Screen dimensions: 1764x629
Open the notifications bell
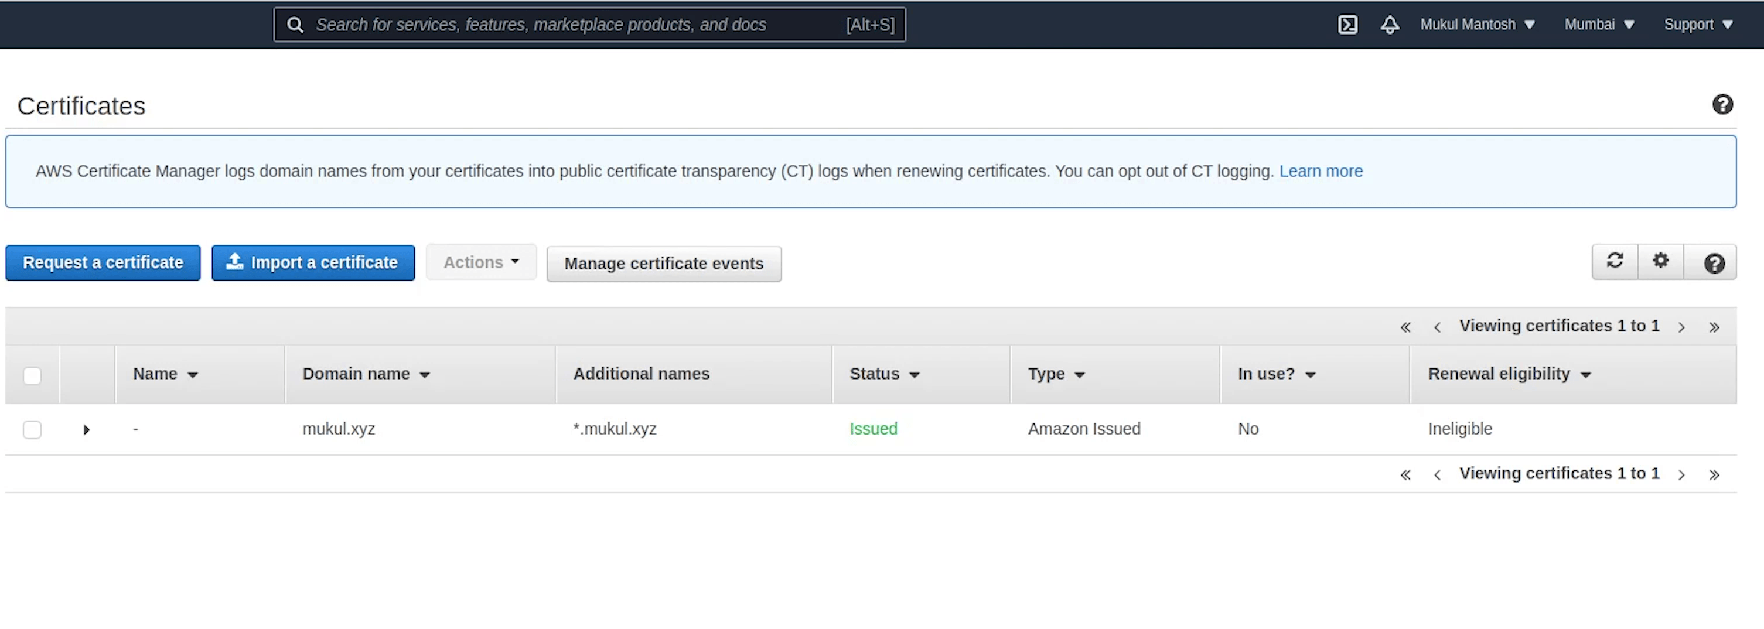click(x=1390, y=25)
